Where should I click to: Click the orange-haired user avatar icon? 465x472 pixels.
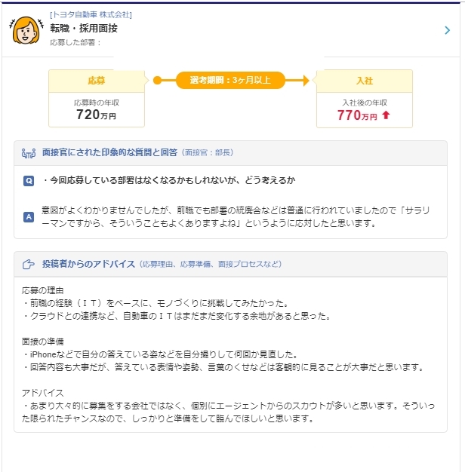point(26,31)
